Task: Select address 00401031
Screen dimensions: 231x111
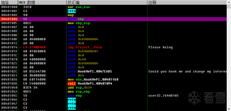Action: [9, 76]
